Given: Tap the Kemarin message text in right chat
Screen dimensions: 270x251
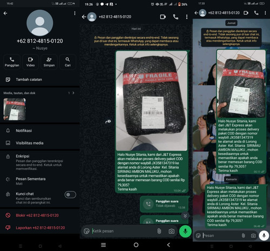Looking at the screenshot, I should [235, 206].
